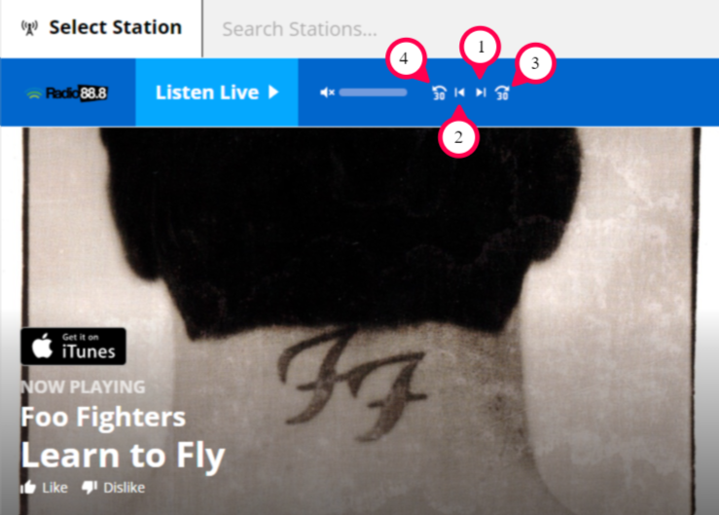Skip to next track icon
719x515 pixels.
point(480,92)
